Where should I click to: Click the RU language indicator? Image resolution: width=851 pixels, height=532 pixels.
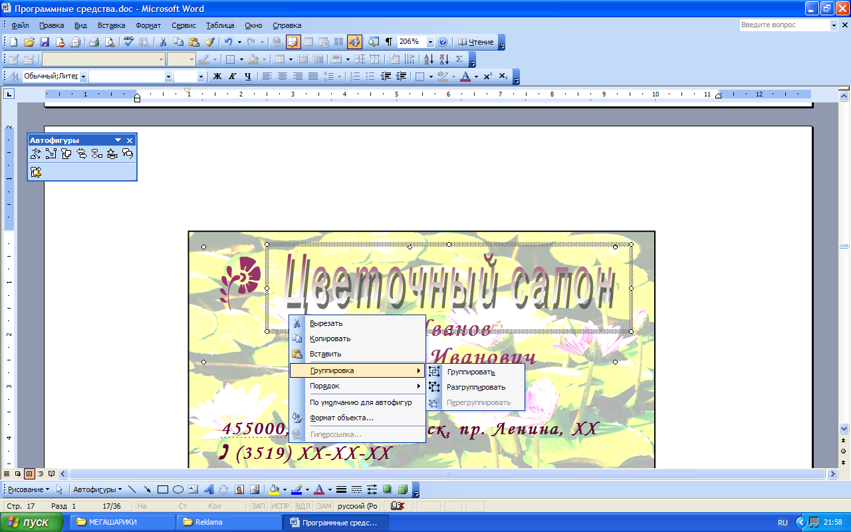pyautogui.click(x=783, y=522)
